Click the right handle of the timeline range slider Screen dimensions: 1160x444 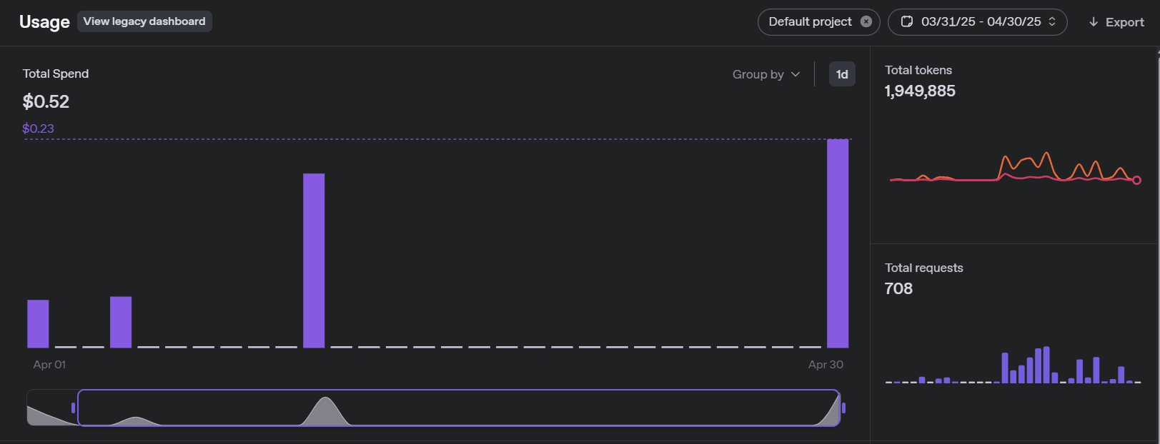843,407
